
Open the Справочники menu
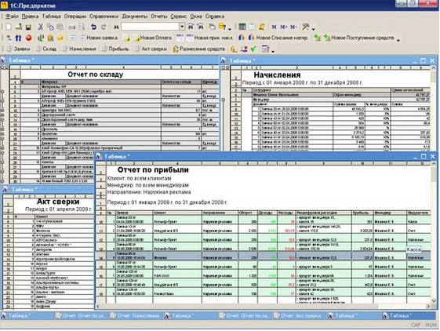click(104, 16)
